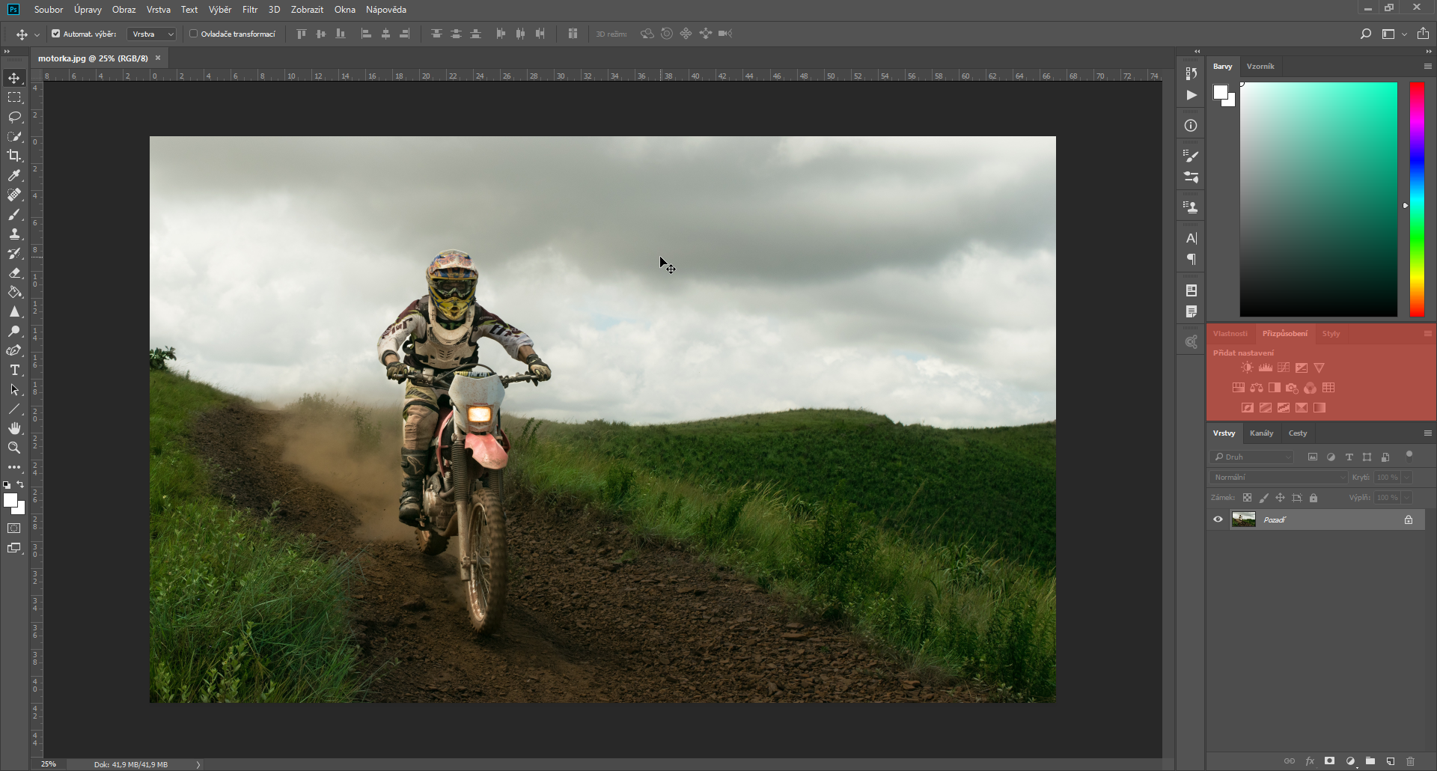This screenshot has height=771, width=1437.
Task: Open the Vrstva auto-select dropdown
Action: [x=152, y=34]
